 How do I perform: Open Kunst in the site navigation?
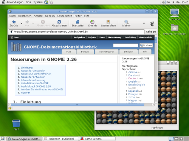coord(102,37)
